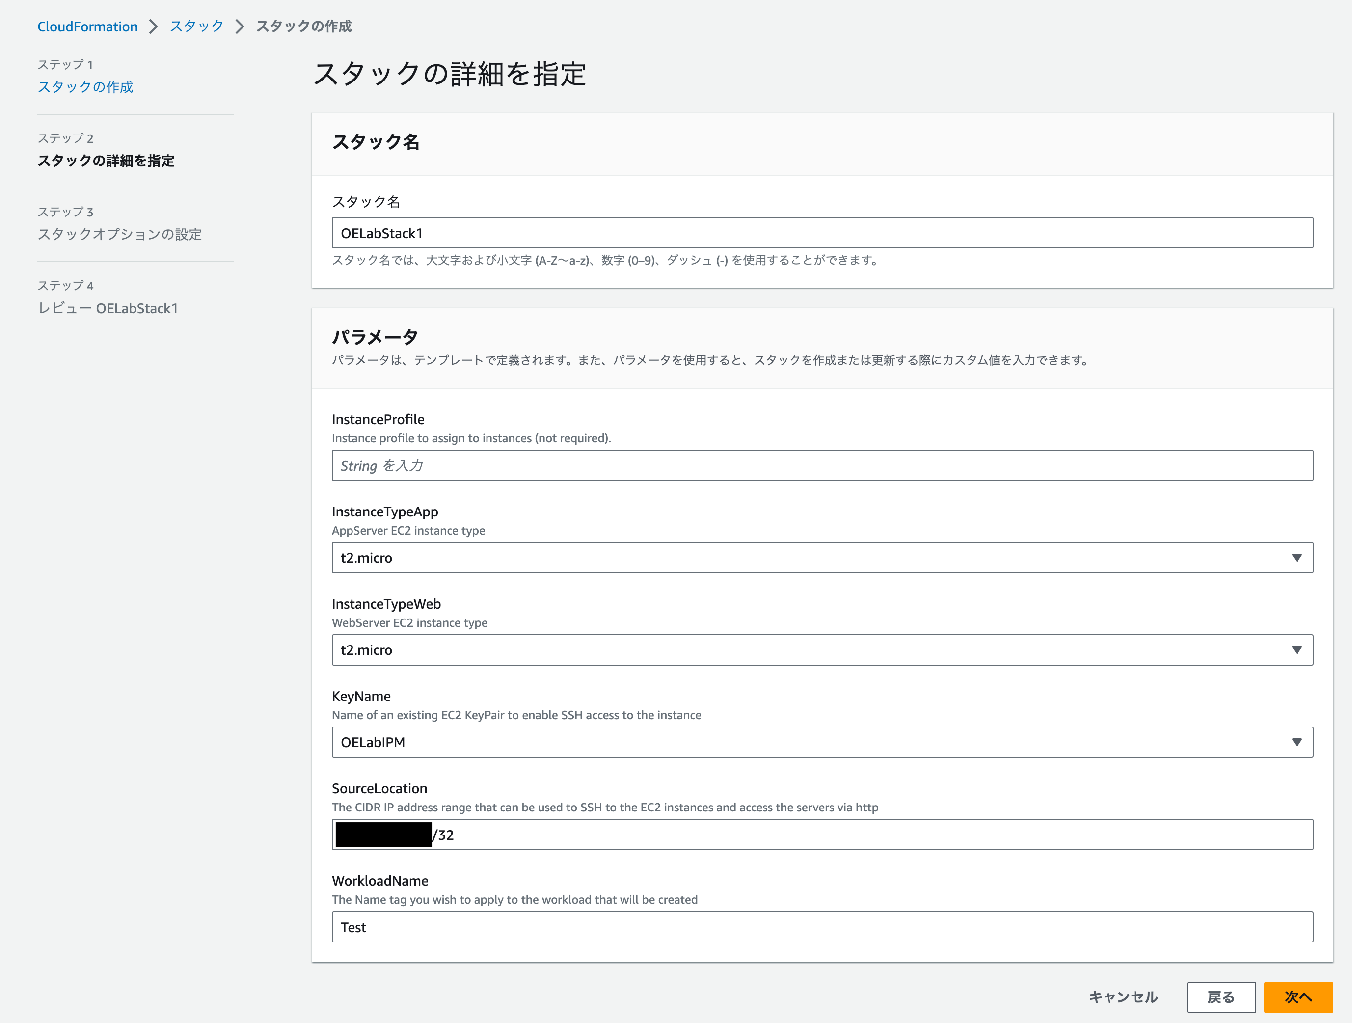Click the キャンセル link

[1123, 996]
